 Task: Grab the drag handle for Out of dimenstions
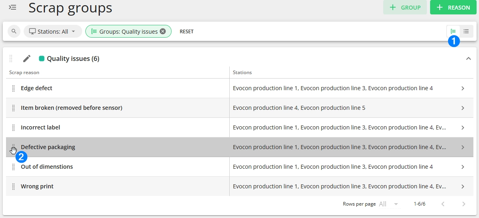pyautogui.click(x=14, y=167)
